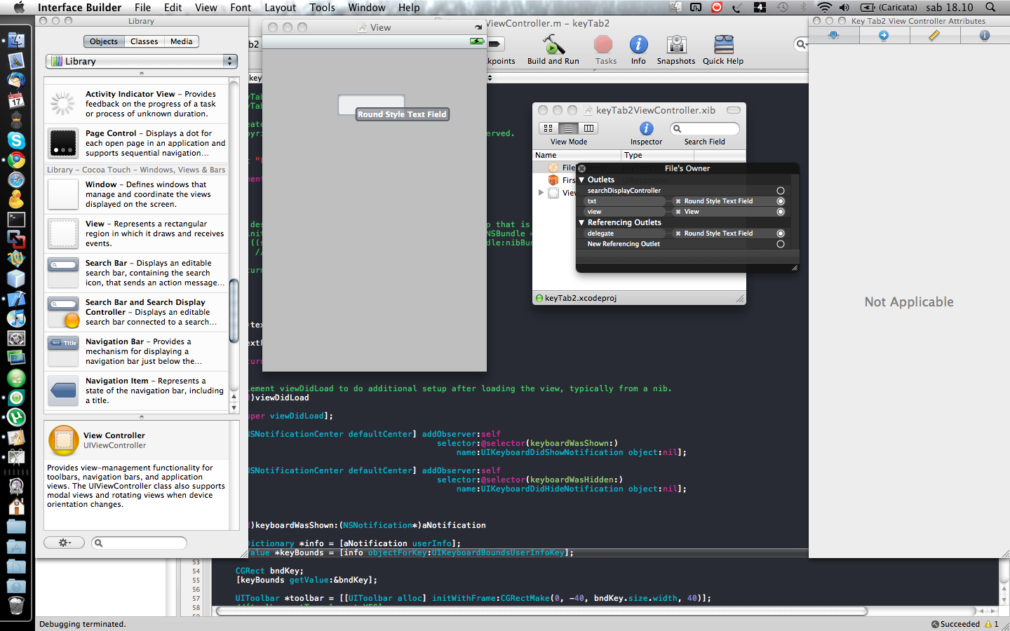Switch to the Classes tab in Library
Image resolution: width=1010 pixels, height=631 pixels.
[x=144, y=41]
